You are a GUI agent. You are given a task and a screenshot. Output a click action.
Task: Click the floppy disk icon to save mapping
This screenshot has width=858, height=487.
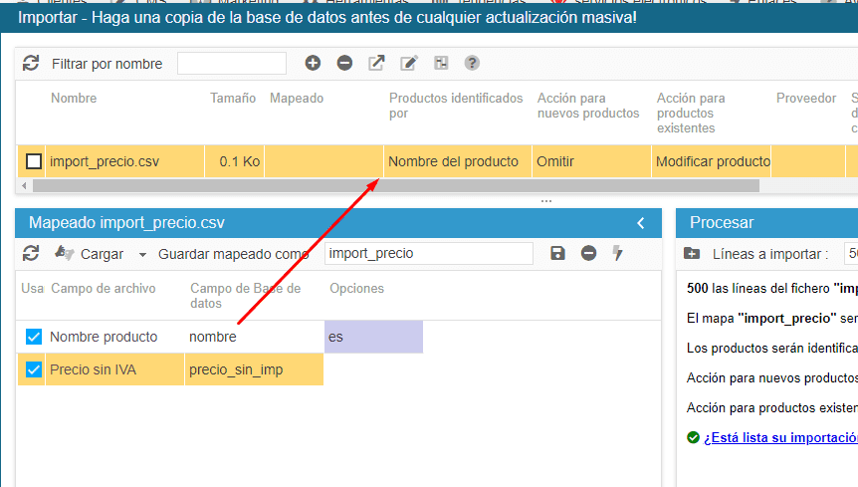click(x=557, y=253)
